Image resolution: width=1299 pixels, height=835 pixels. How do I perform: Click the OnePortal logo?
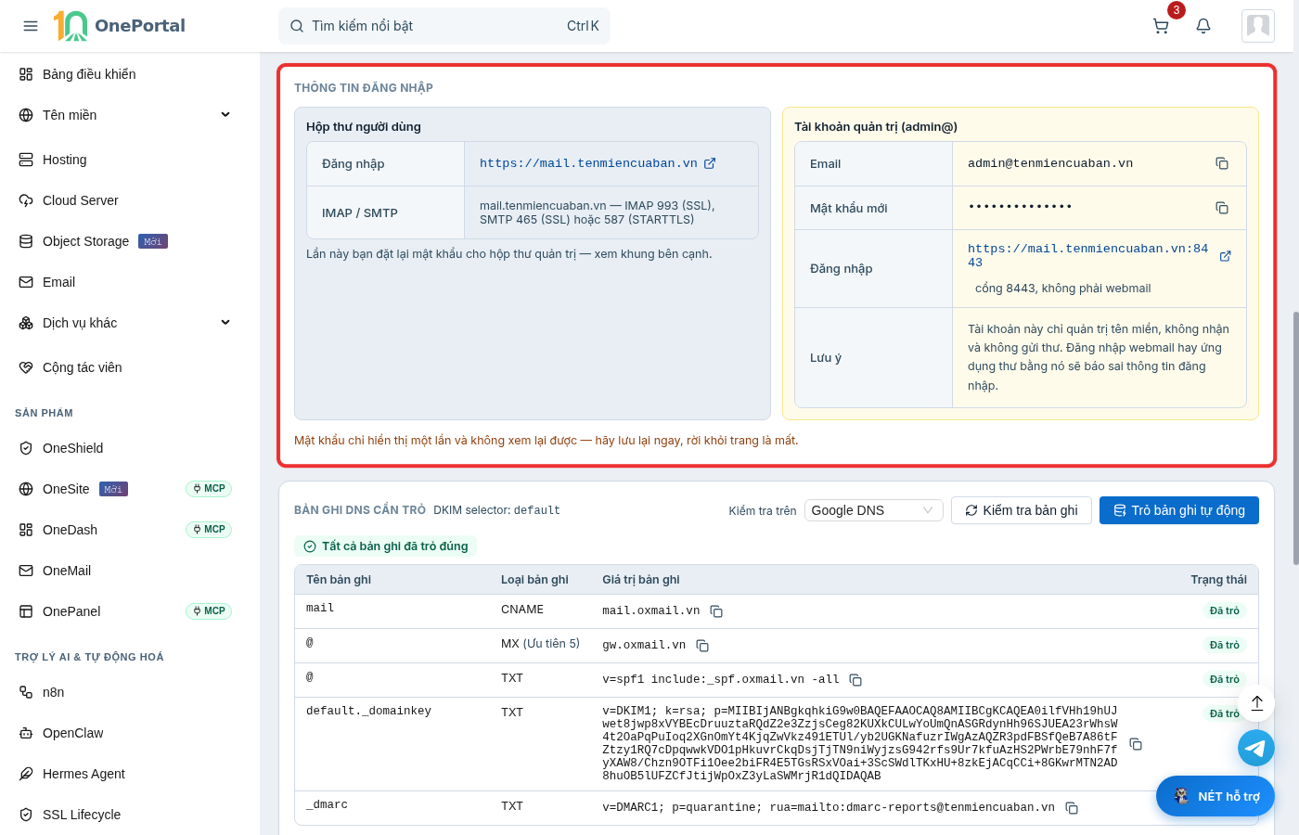click(x=119, y=26)
